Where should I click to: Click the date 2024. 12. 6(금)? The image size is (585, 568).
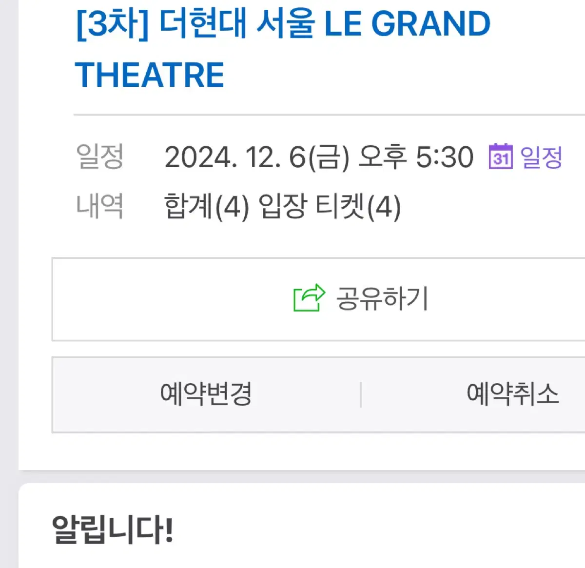tap(257, 157)
